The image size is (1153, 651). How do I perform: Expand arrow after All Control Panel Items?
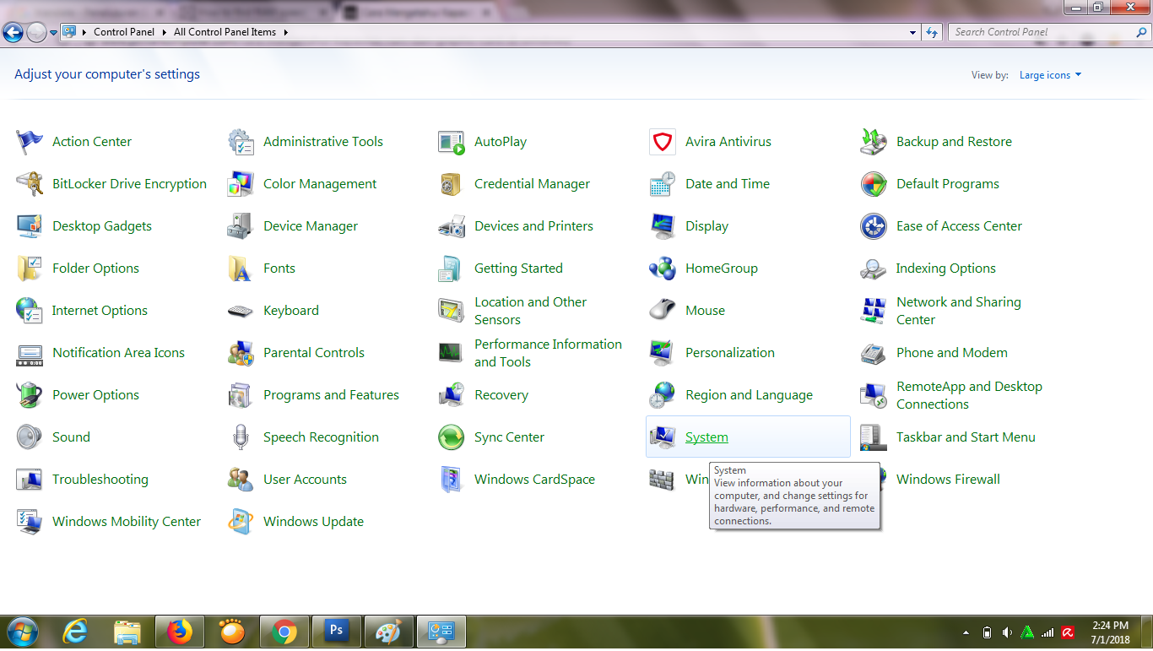[285, 32]
